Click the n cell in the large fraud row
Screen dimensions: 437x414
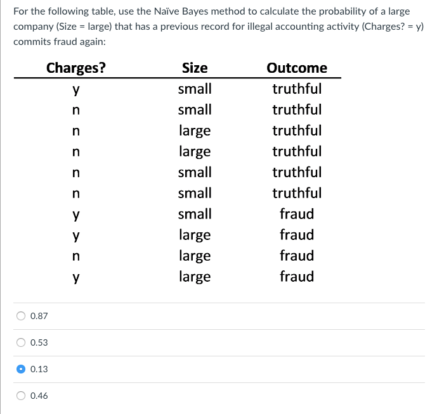pyautogui.click(x=76, y=256)
